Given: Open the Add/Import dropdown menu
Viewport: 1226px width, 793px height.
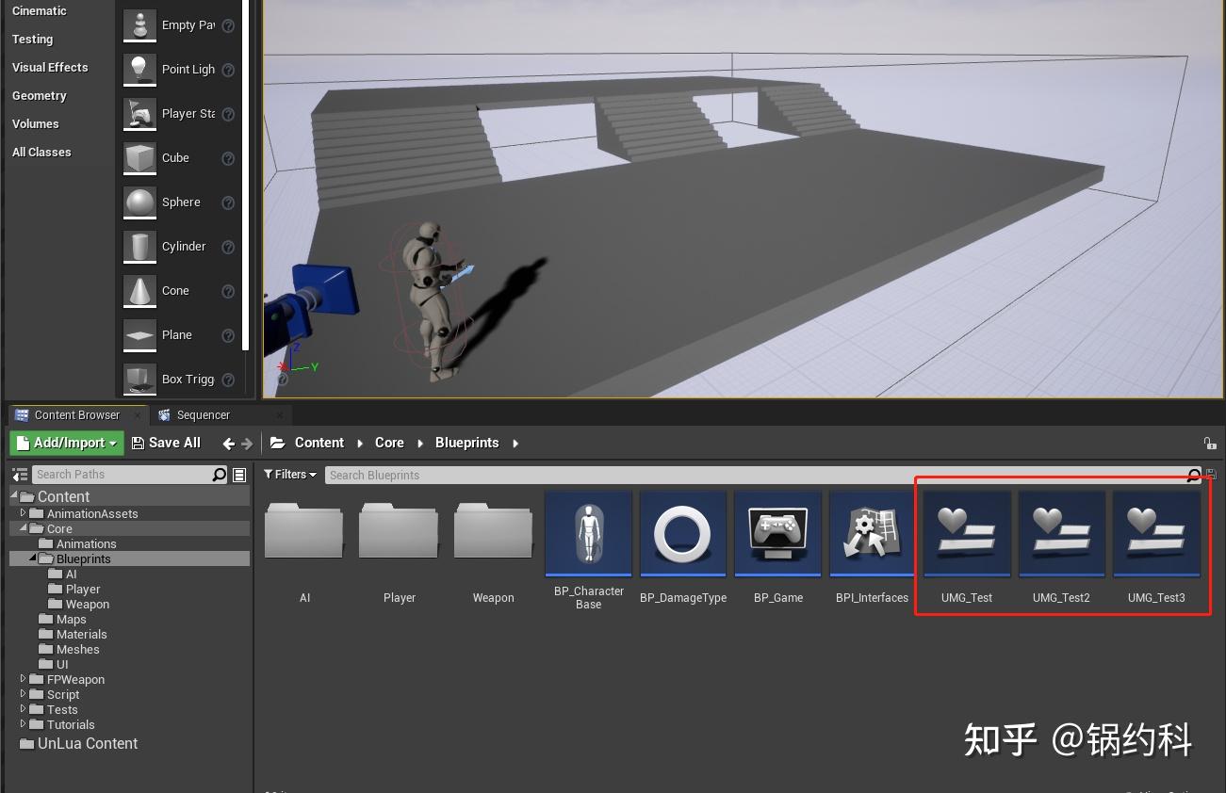Looking at the screenshot, I should click(66, 443).
